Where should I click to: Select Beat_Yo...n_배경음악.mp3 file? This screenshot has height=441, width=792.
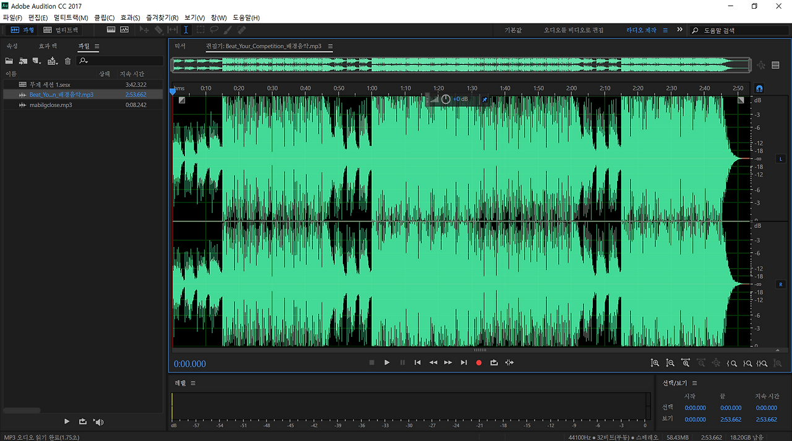point(83,94)
